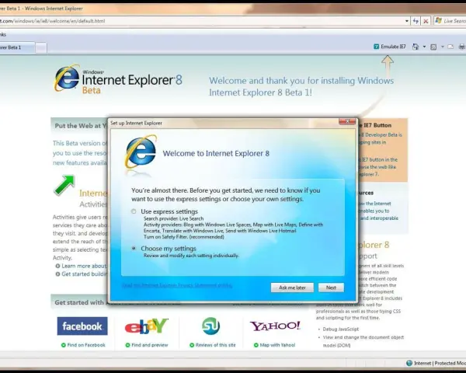This screenshot has height=373, width=466.
Task: Open the Find on Facebook link
Action: (x=86, y=345)
